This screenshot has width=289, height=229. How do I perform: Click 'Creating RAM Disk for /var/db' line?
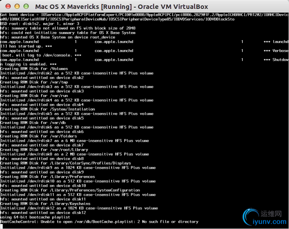[33, 123]
